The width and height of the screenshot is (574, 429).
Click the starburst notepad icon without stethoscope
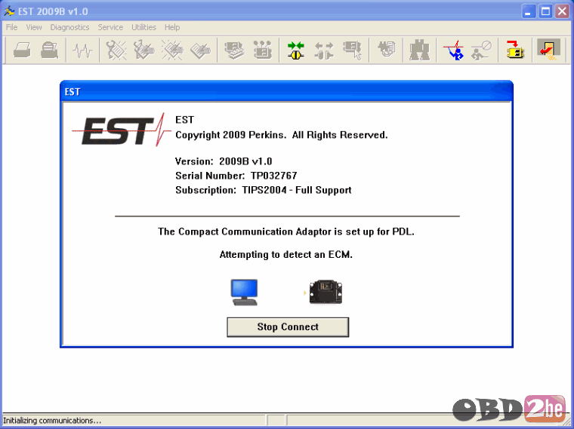click(x=172, y=50)
